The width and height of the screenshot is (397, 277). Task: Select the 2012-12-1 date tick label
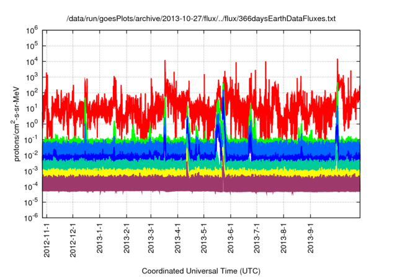(73, 240)
